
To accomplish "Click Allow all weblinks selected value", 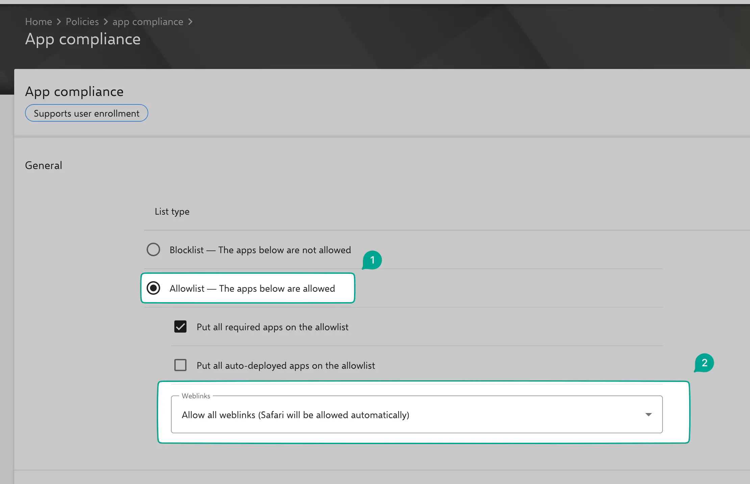I will (x=295, y=415).
